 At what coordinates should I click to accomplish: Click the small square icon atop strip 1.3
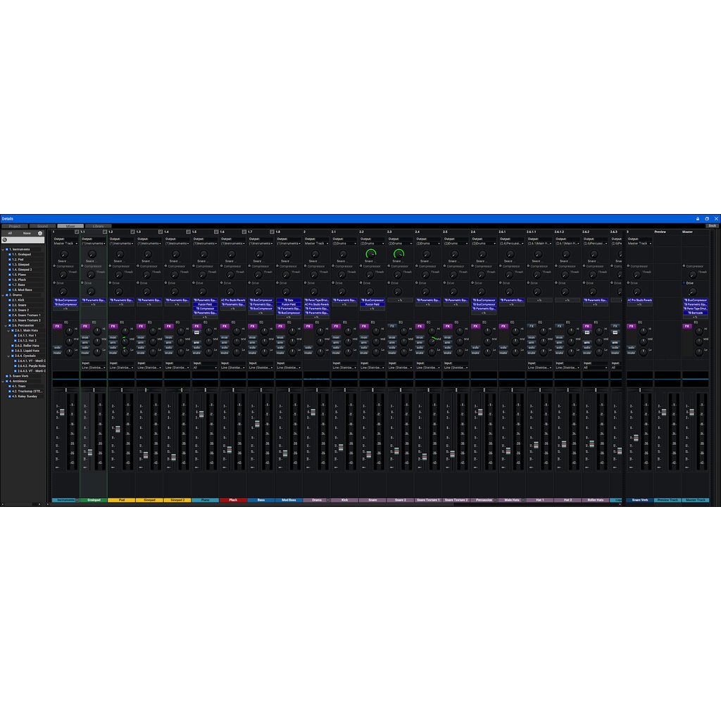[161, 232]
